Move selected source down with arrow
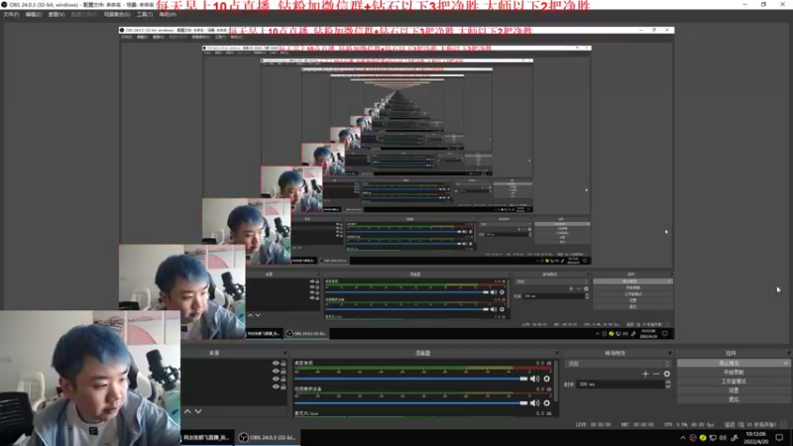 [198, 411]
